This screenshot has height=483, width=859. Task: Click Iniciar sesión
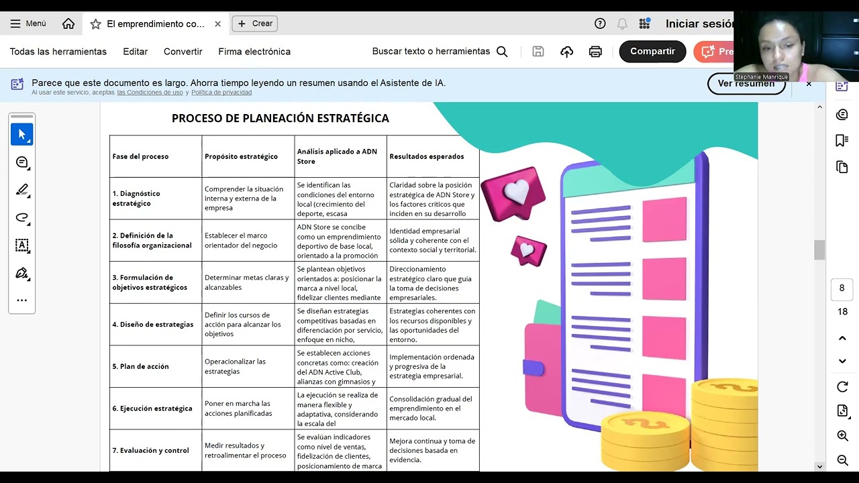click(x=699, y=23)
